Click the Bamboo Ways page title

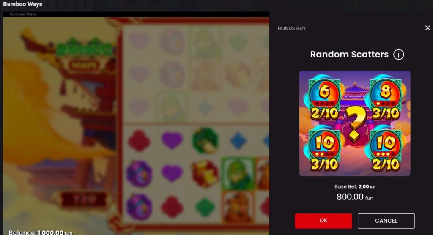pos(23,4)
